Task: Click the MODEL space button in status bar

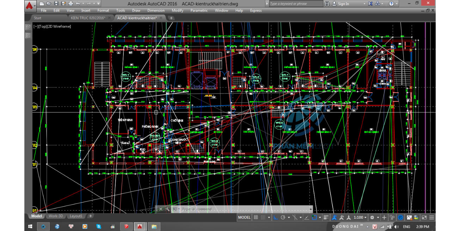Action: [244, 218]
